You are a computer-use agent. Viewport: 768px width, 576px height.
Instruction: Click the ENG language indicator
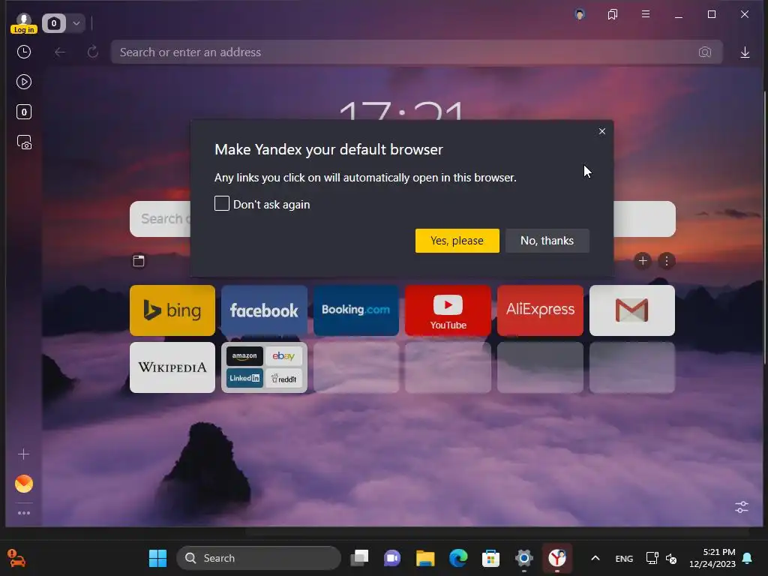[x=624, y=558]
